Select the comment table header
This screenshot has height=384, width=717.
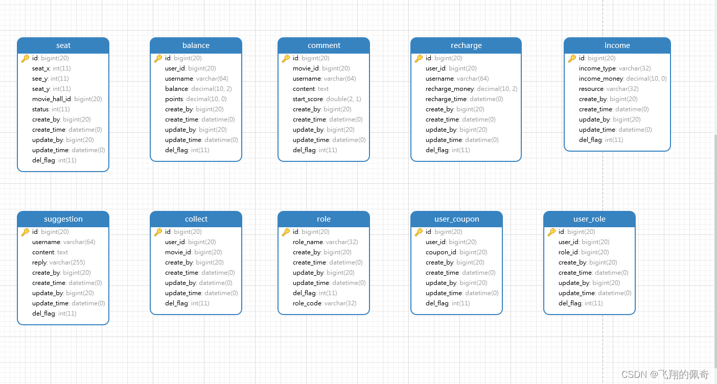coord(324,45)
